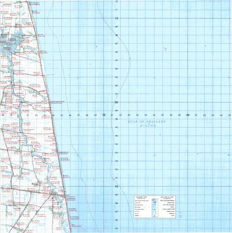Click easting grid label 57
Image resolution: width=232 pixels, height=233 pixels.
pos(162,115)
